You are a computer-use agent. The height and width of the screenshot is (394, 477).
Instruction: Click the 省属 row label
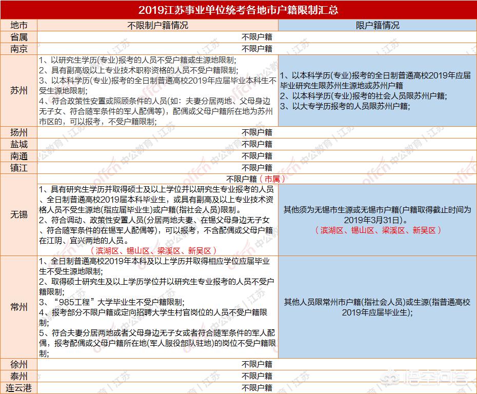pos(19,37)
